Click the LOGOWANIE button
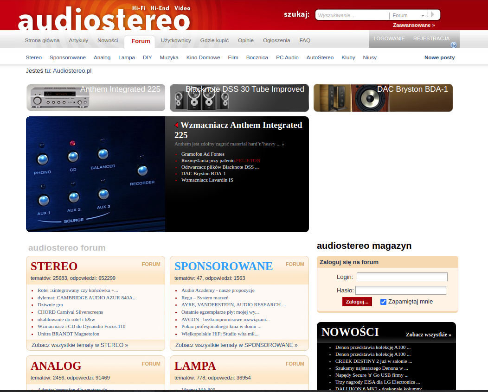Viewport: 488px width, 392px height. click(x=389, y=38)
